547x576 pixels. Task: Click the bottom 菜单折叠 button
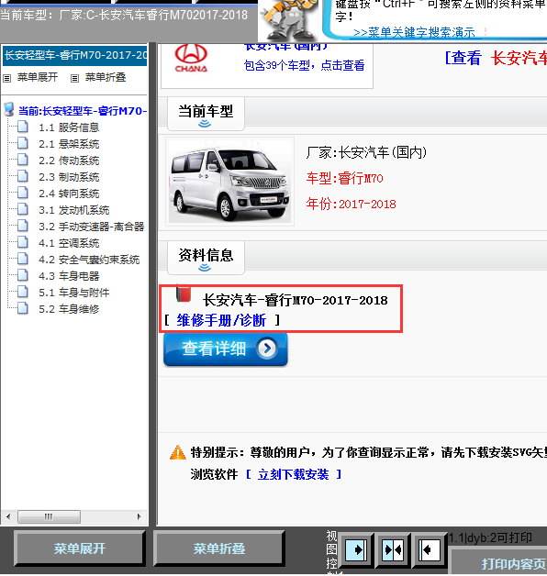tap(219, 548)
